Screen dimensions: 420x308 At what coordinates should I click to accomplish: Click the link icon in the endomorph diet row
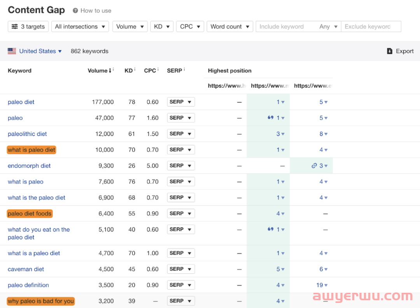(x=314, y=165)
